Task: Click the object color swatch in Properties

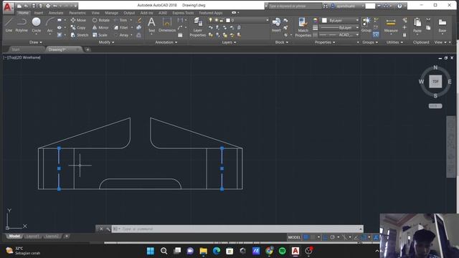Action: [x=324, y=20]
